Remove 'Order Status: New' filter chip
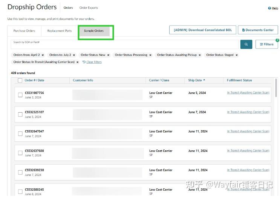The height and width of the screenshot is (197, 280). [x=108, y=55]
